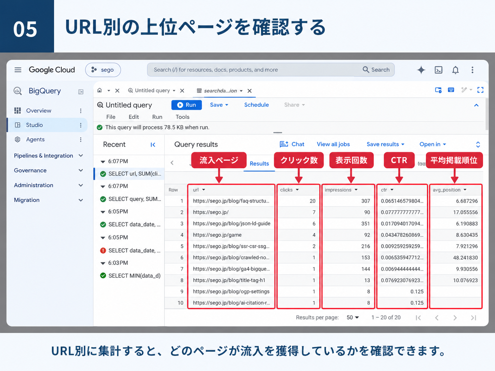
Task: Open the Open in dropdown
Action: click(433, 144)
